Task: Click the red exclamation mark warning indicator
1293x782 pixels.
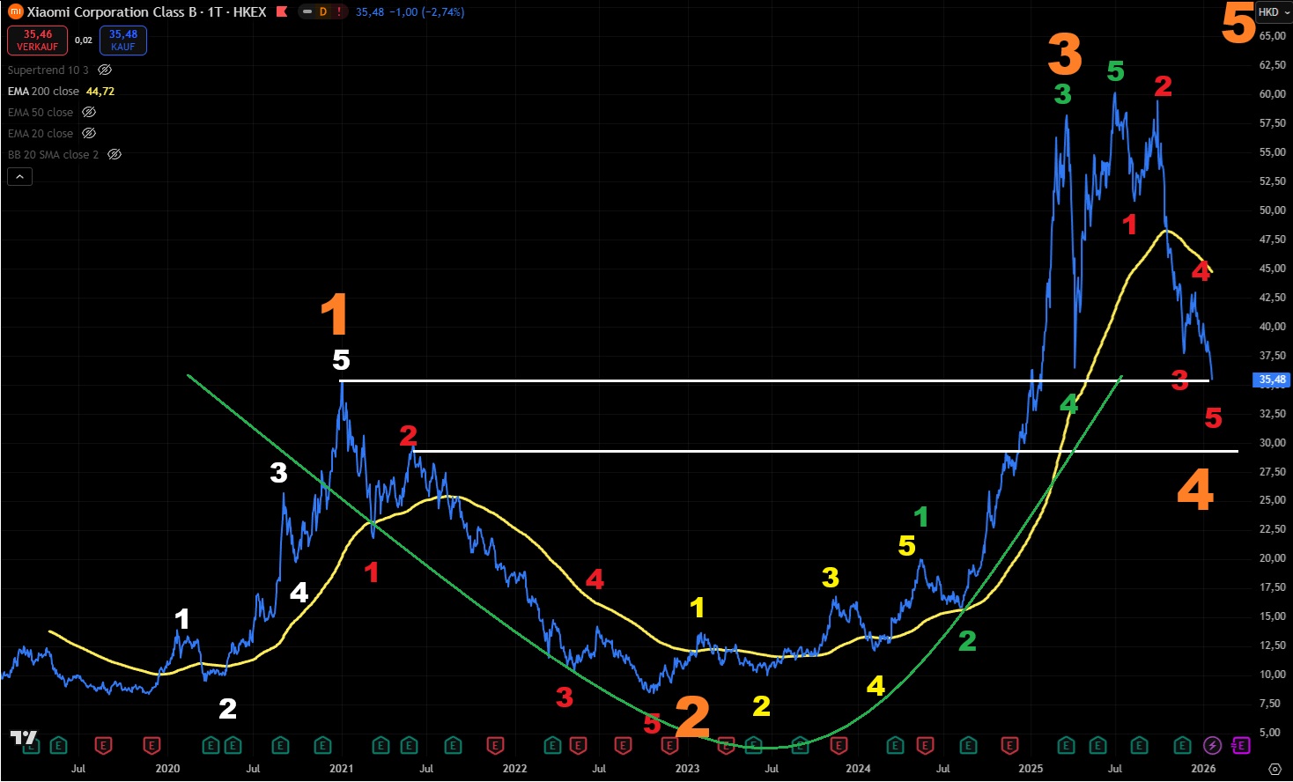Action: tap(339, 12)
